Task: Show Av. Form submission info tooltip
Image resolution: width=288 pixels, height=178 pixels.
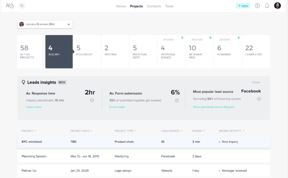Action: tap(177, 101)
